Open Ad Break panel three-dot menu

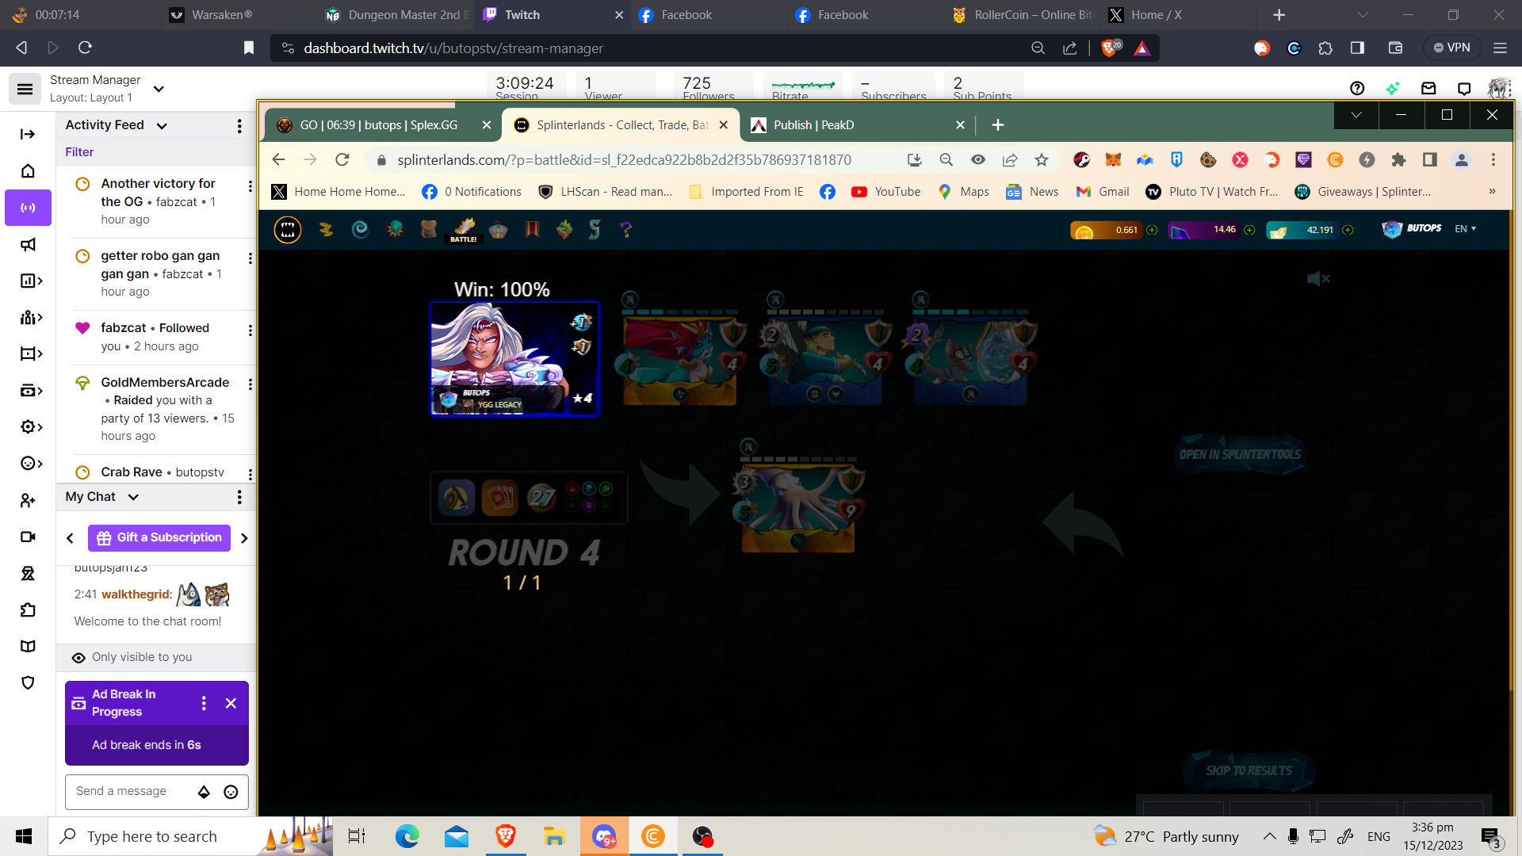click(x=204, y=703)
